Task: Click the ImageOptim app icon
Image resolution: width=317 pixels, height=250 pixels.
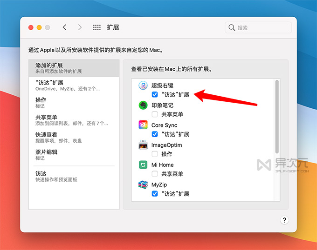Action: 143,145
